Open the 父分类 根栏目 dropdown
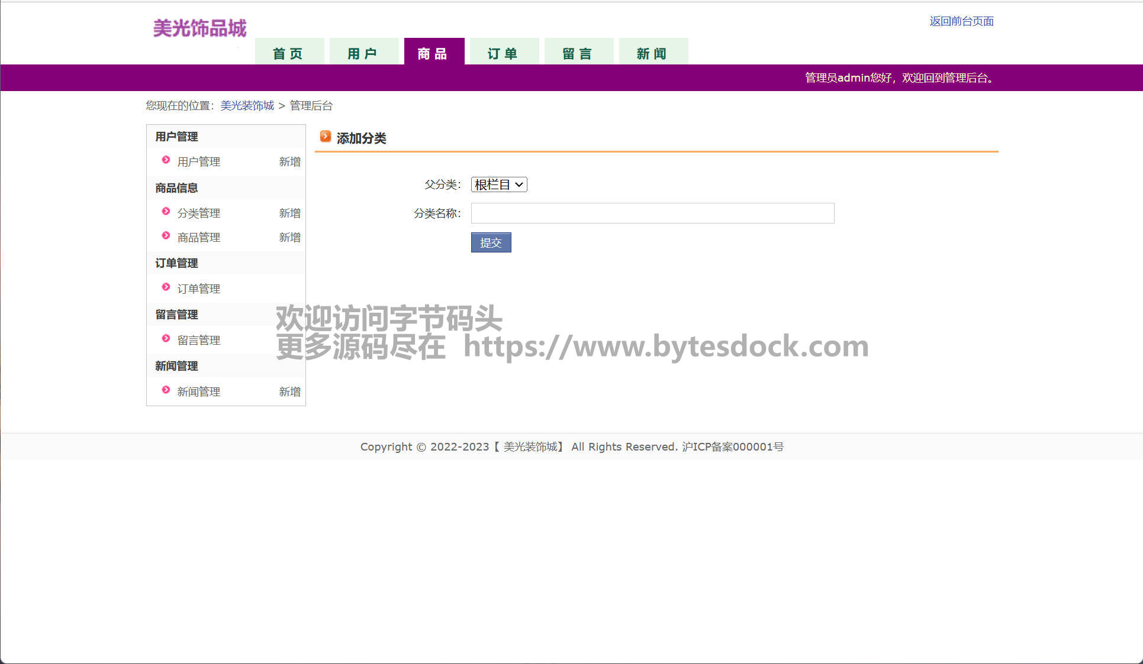 coord(499,185)
